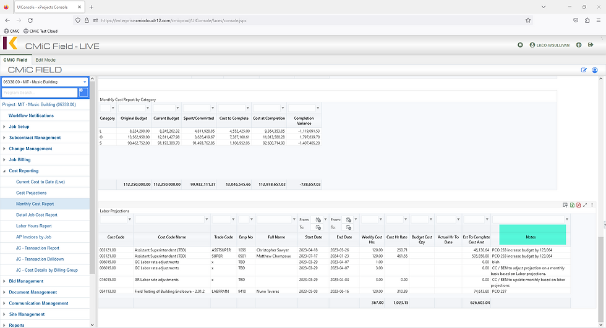Open a new browser tab
The image size is (606, 328).
click(x=92, y=7)
